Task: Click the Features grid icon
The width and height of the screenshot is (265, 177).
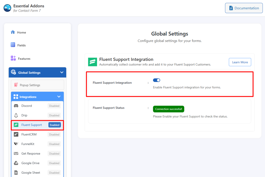Action: coord(13,58)
